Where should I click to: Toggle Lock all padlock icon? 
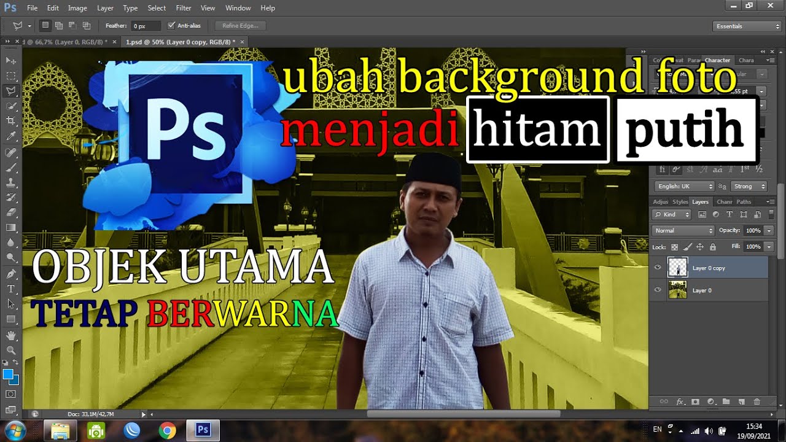point(712,247)
